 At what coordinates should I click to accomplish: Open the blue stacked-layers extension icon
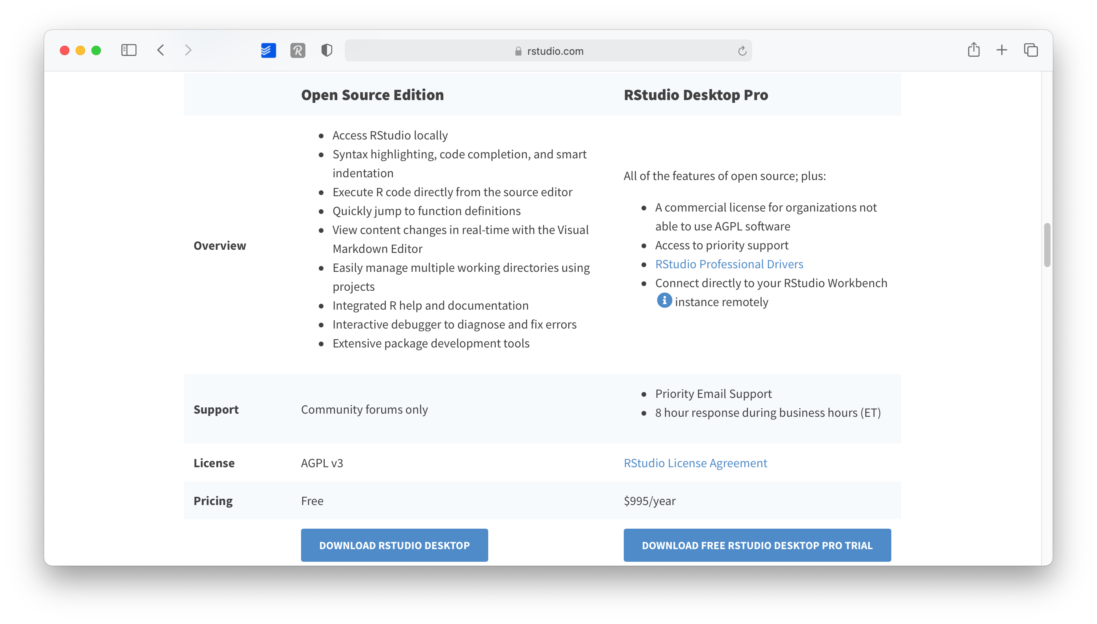(x=268, y=50)
